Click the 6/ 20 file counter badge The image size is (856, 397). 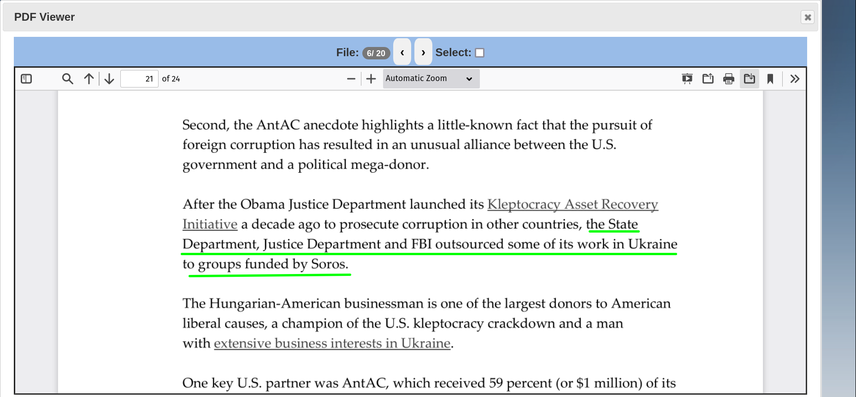[376, 53]
